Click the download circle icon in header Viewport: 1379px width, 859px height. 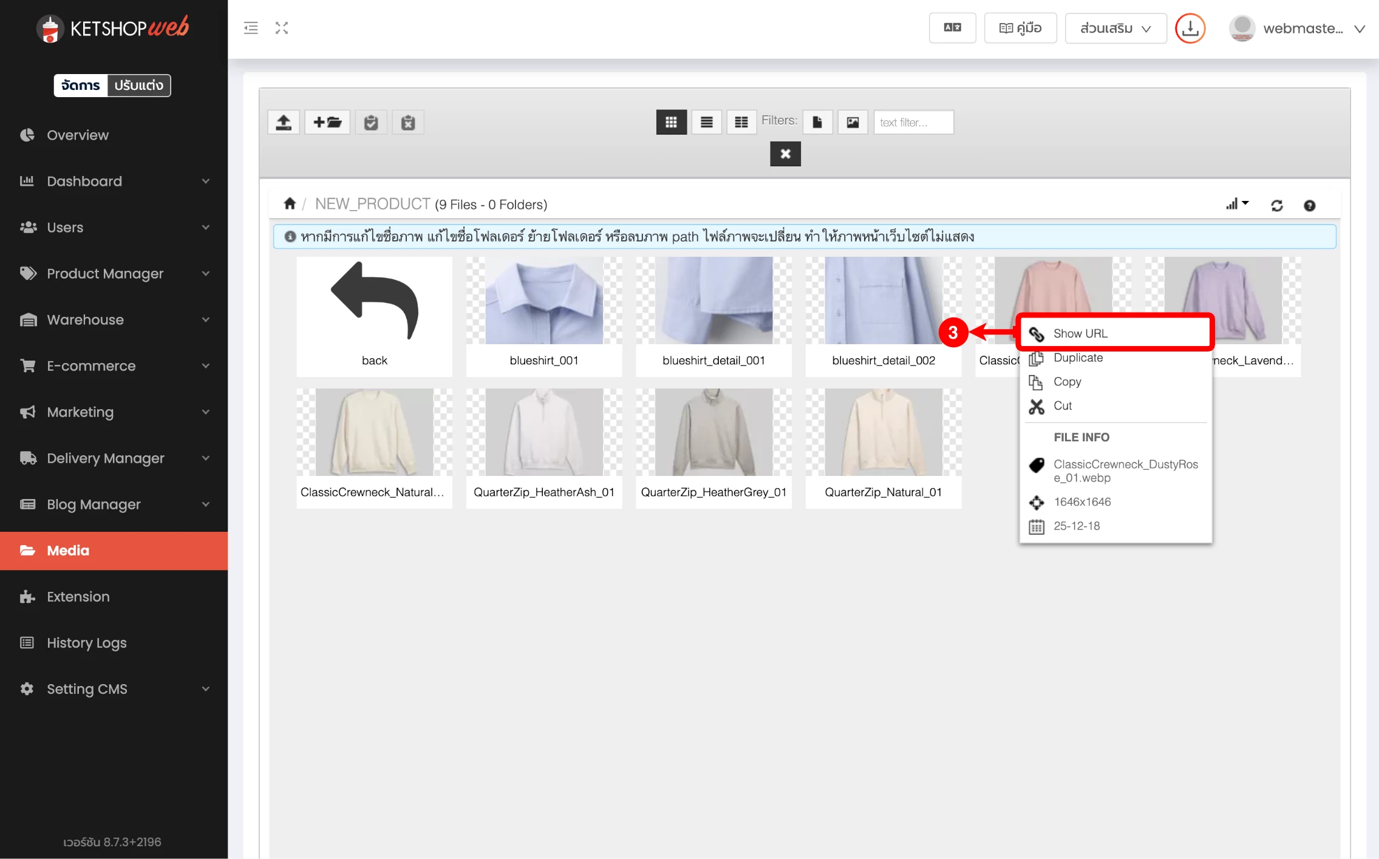point(1190,29)
